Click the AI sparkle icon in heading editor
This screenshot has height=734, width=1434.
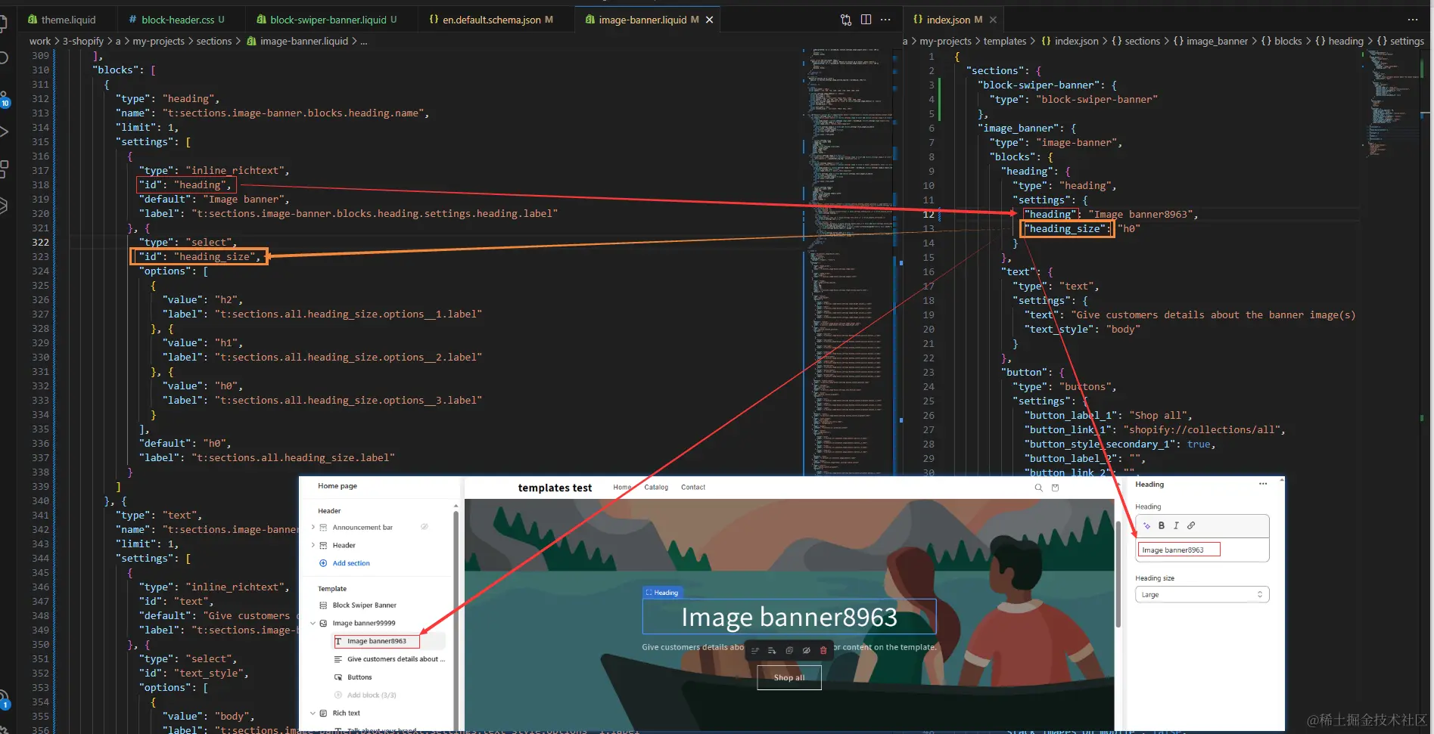[x=1146, y=525]
